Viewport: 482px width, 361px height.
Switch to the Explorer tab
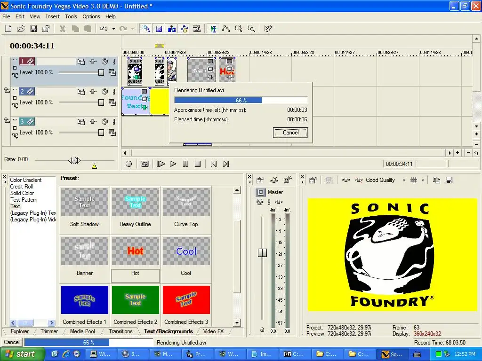(20, 331)
